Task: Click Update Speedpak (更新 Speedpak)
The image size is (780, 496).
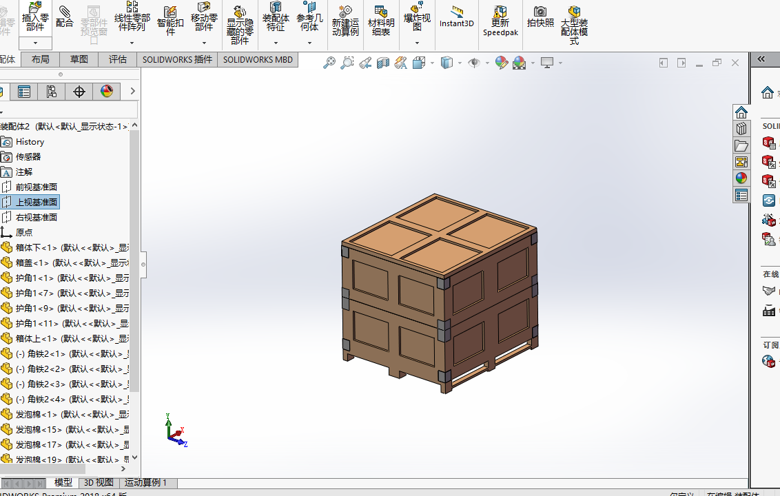Action: [500, 21]
